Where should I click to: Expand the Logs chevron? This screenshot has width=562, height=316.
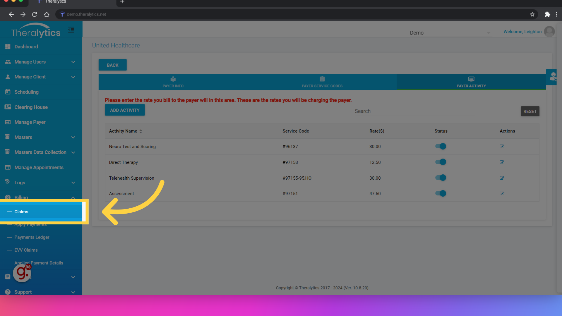[73, 183]
